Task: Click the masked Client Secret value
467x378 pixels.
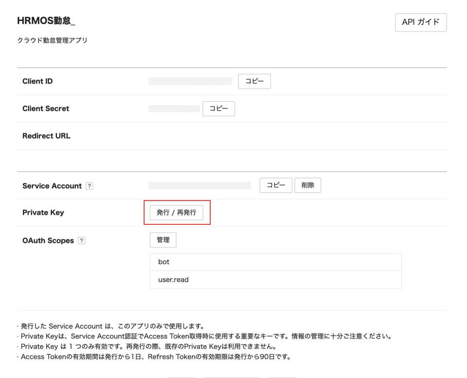Action: pos(174,108)
